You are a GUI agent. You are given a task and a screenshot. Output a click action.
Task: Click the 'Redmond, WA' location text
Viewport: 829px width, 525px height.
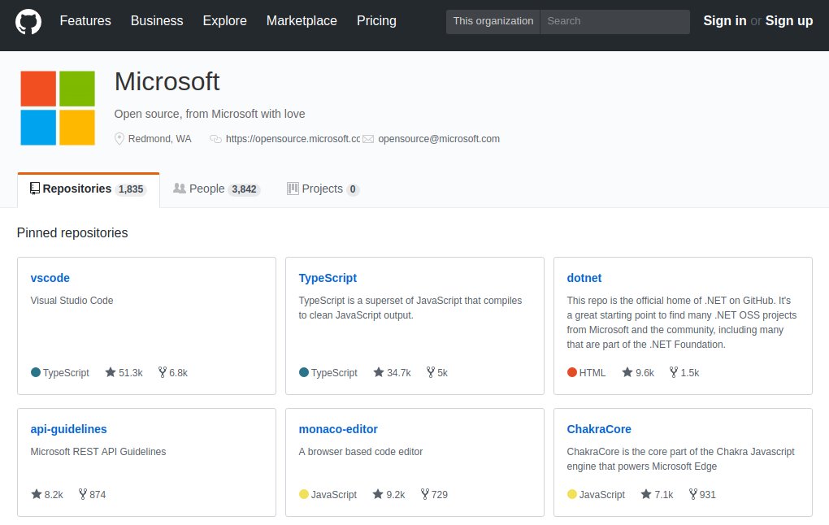pos(159,138)
